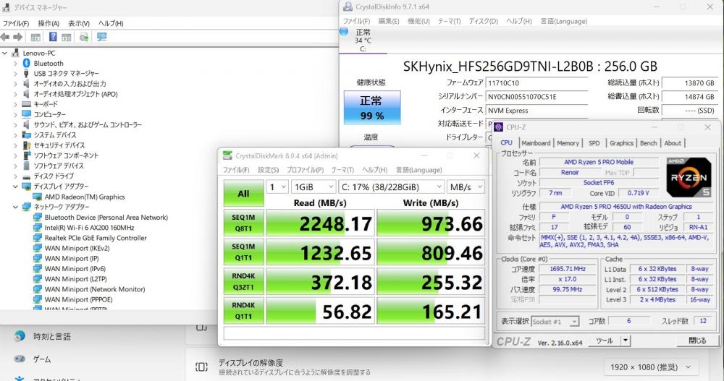Click the Forward arrow in Device Manager toolbar
Screen dimensions: 724x381
pyautogui.click(x=17, y=37)
